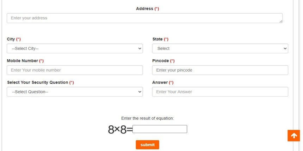Click the Address field label

[145, 9]
